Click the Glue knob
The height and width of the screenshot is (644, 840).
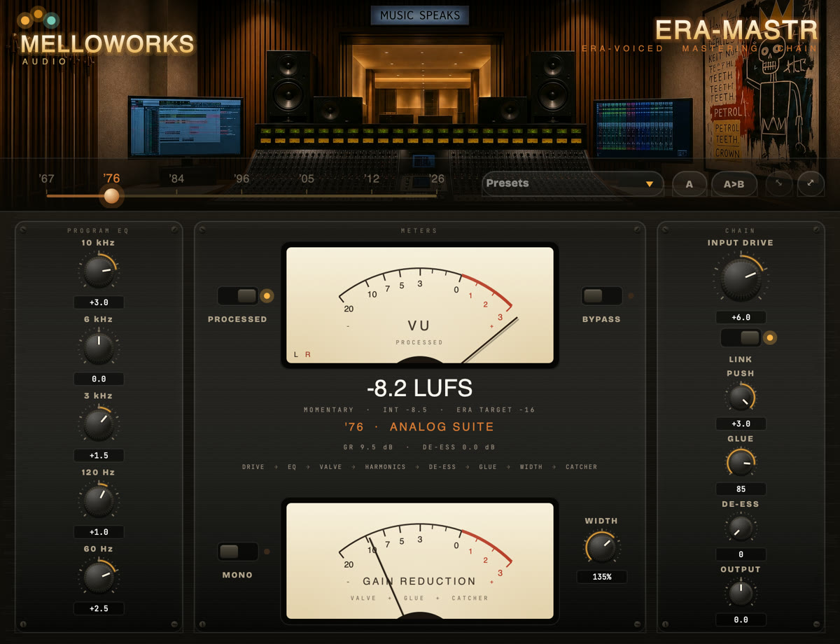741,463
